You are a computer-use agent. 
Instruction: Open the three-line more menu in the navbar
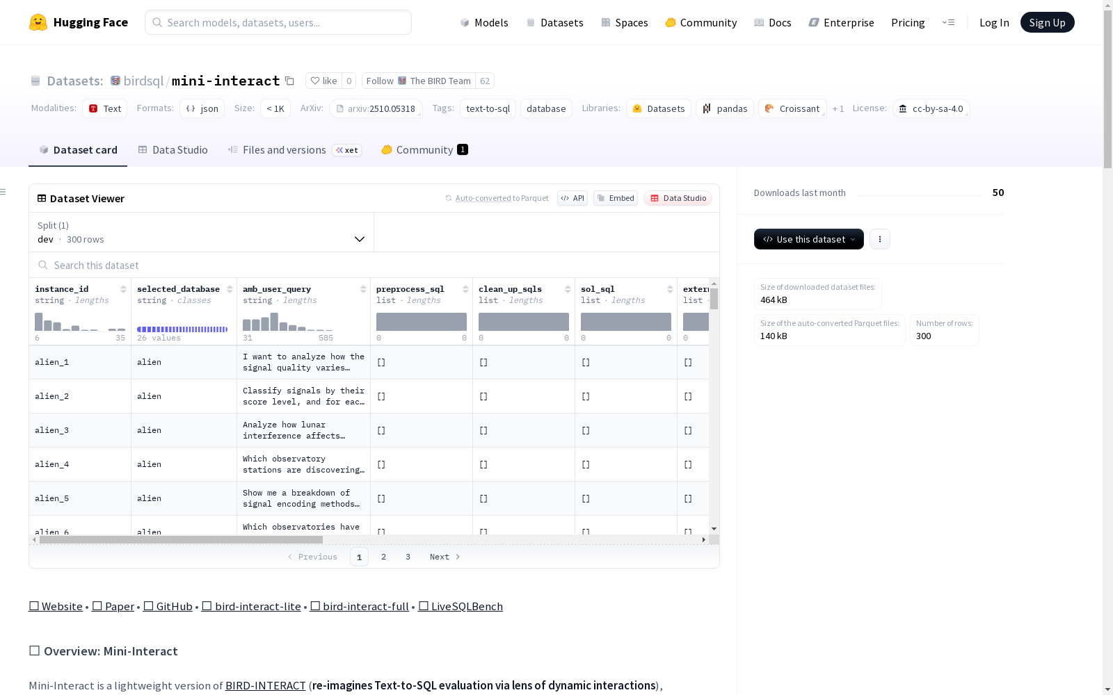coord(948,22)
